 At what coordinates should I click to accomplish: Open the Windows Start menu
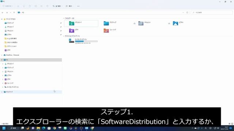point(4,128)
